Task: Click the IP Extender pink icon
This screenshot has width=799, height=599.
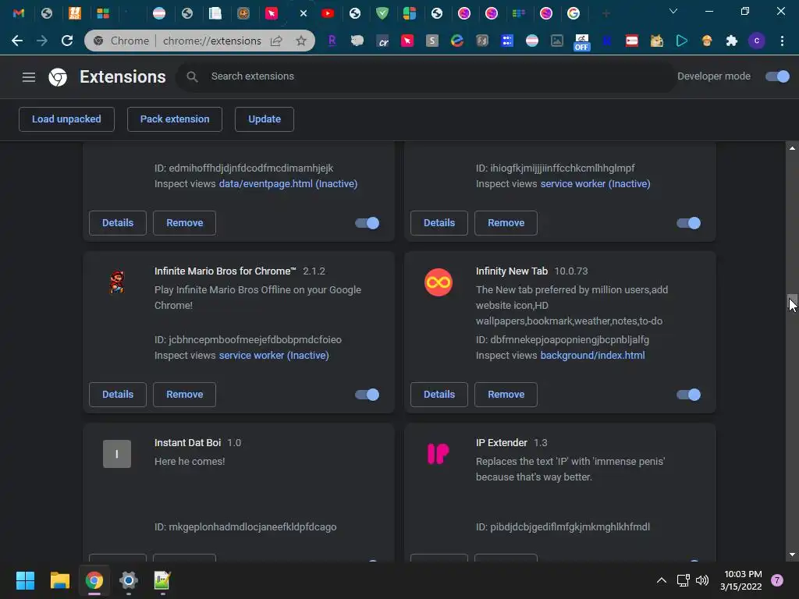Action: click(x=439, y=454)
